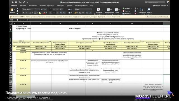This screenshot has height=101, width=179.
Task: Collapse the ribbon with the chevron
Action: coord(168,6)
